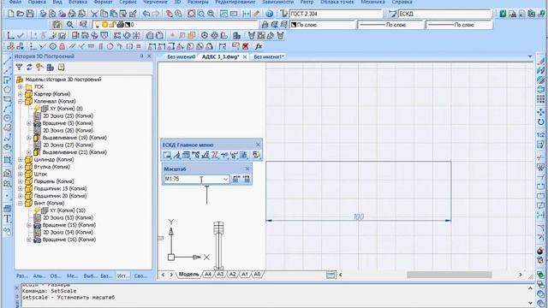Cut selection with the scissors icon

(x=94, y=14)
